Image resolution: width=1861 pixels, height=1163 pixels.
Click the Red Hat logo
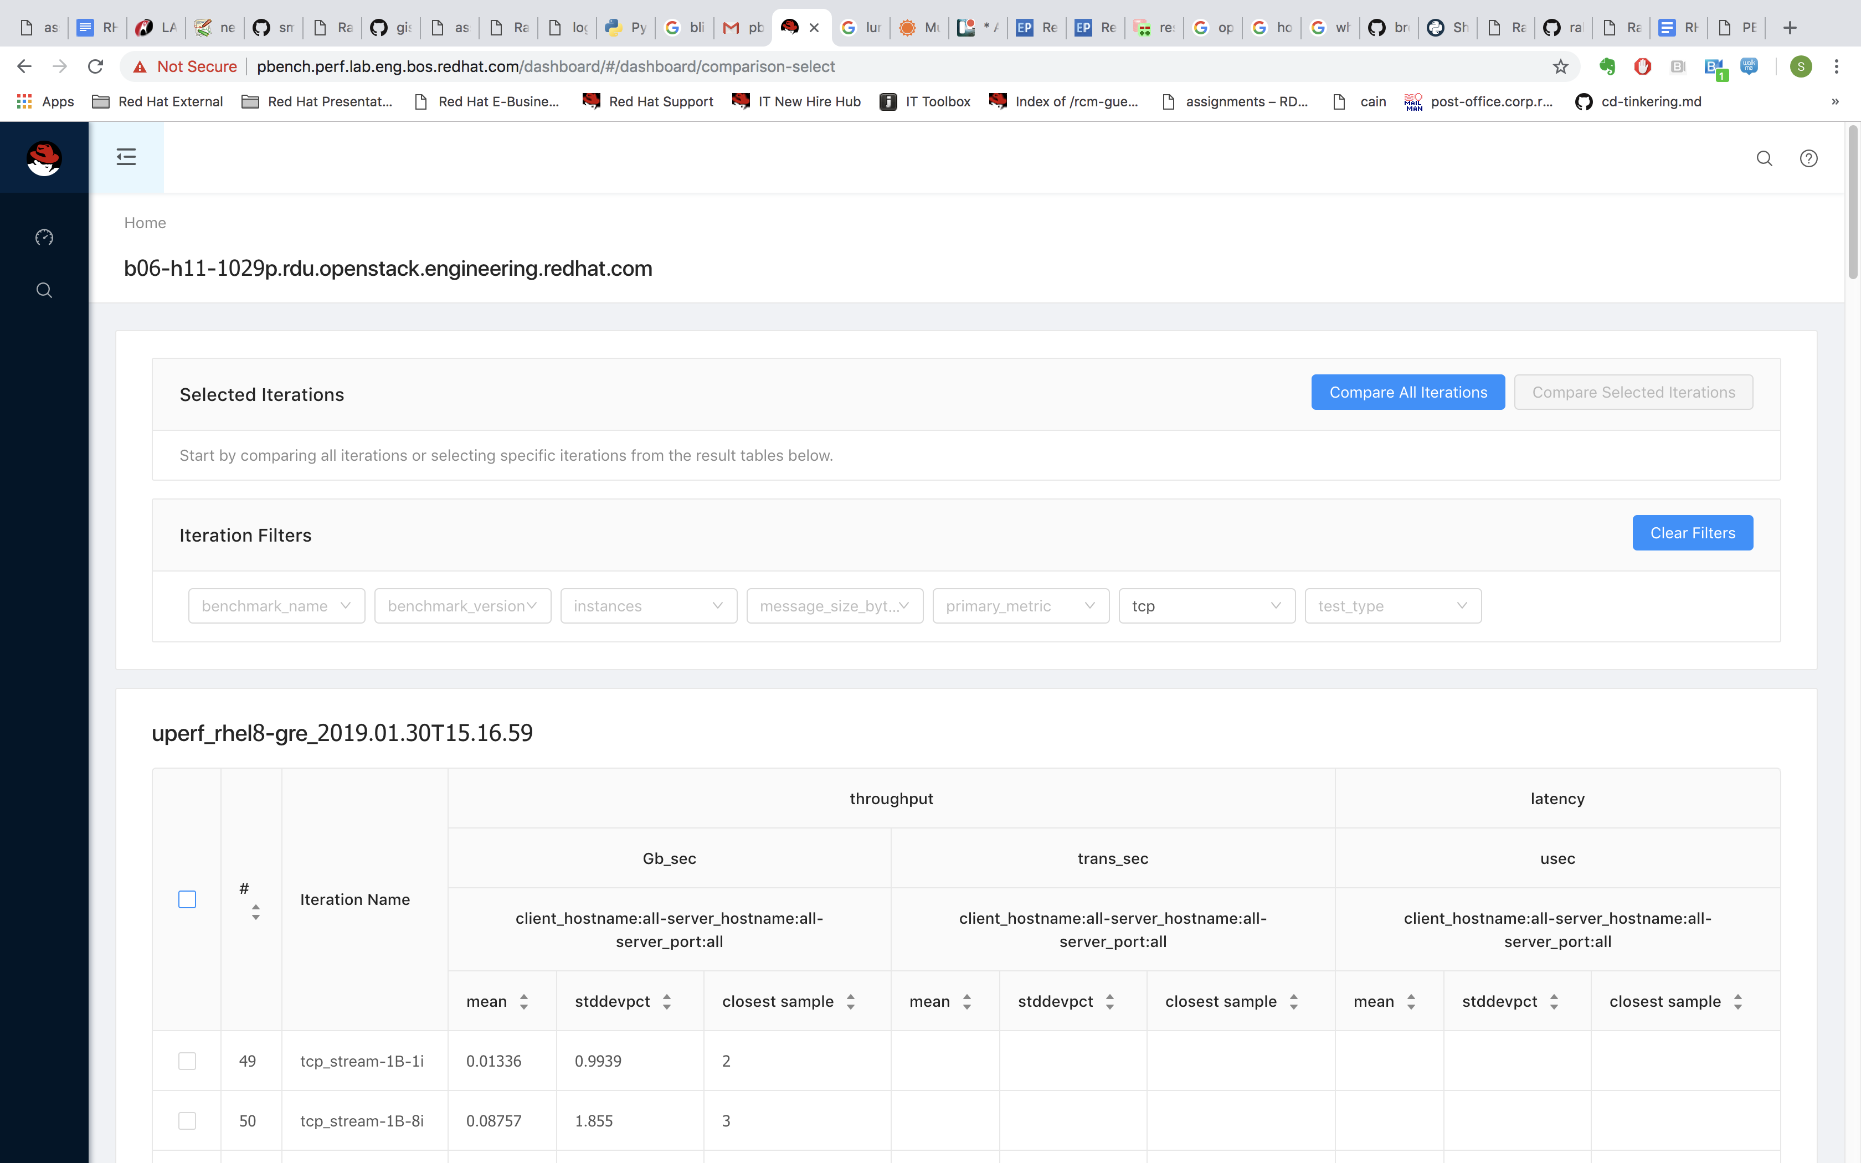(44, 158)
